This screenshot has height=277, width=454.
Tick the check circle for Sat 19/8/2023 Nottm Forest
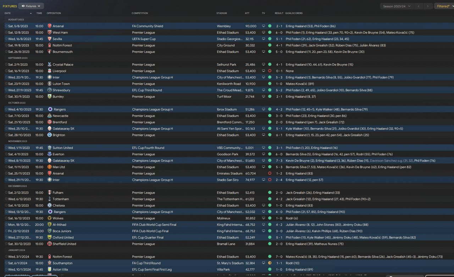[x=6, y=45]
